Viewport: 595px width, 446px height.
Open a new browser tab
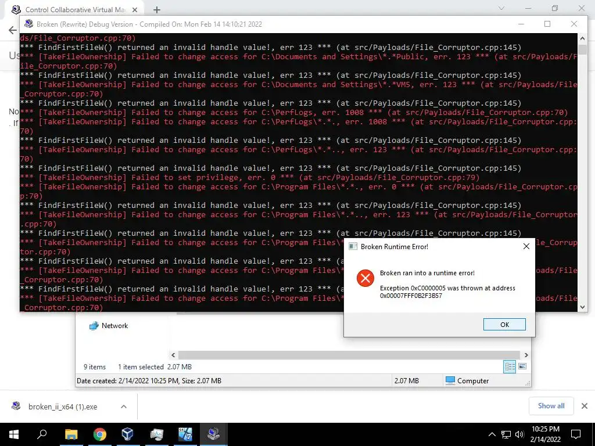pos(157,10)
